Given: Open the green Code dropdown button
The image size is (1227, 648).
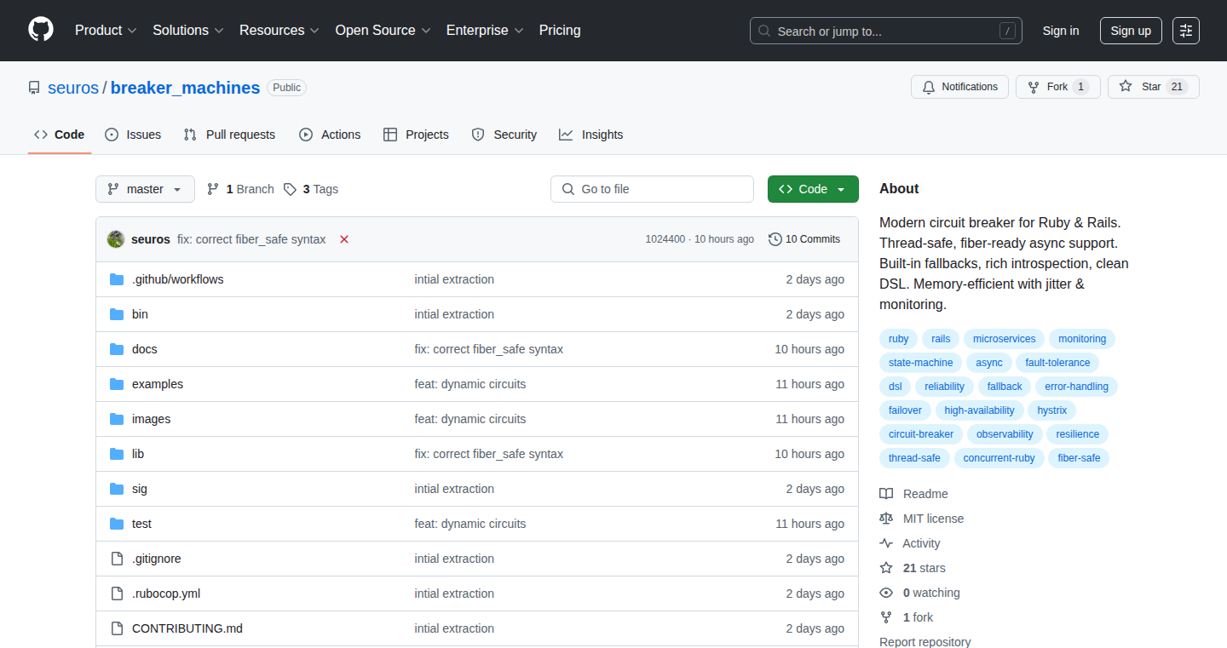Looking at the screenshot, I should pos(813,189).
